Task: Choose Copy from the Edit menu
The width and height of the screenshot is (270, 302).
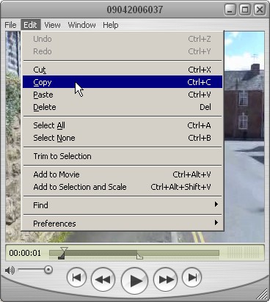Action: pyautogui.click(x=123, y=82)
